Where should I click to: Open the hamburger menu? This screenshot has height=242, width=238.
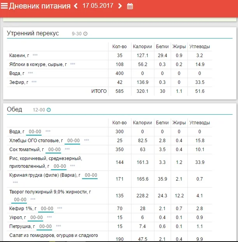(4, 6)
